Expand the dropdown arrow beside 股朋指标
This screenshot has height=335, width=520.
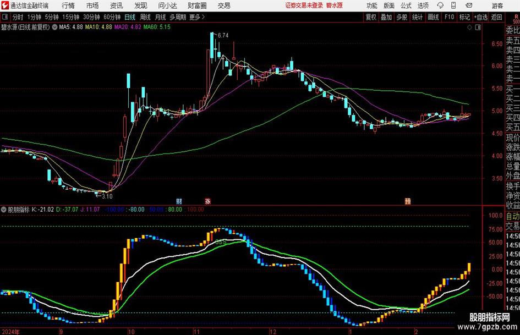pos(4,210)
